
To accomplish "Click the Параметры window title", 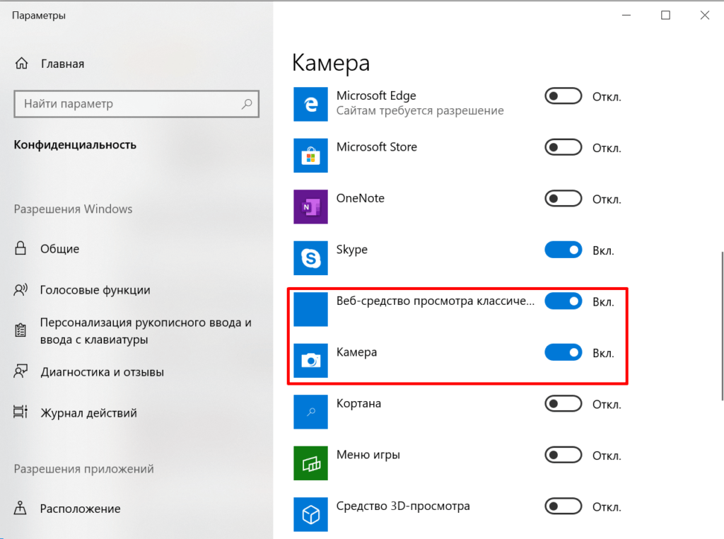I will click(39, 16).
